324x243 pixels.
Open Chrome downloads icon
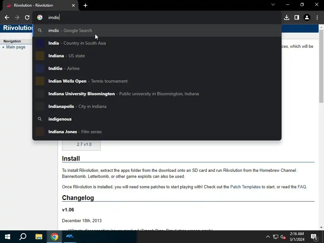(287, 18)
